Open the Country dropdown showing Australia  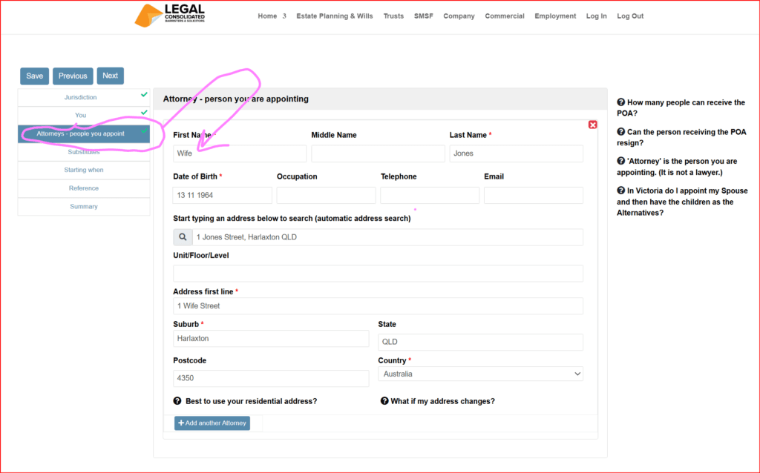click(480, 374)
